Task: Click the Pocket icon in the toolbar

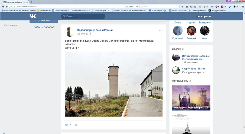Action: [x=200, y=7]
